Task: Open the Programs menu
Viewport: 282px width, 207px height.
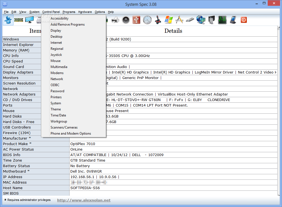Action: (x=69, y=12)
